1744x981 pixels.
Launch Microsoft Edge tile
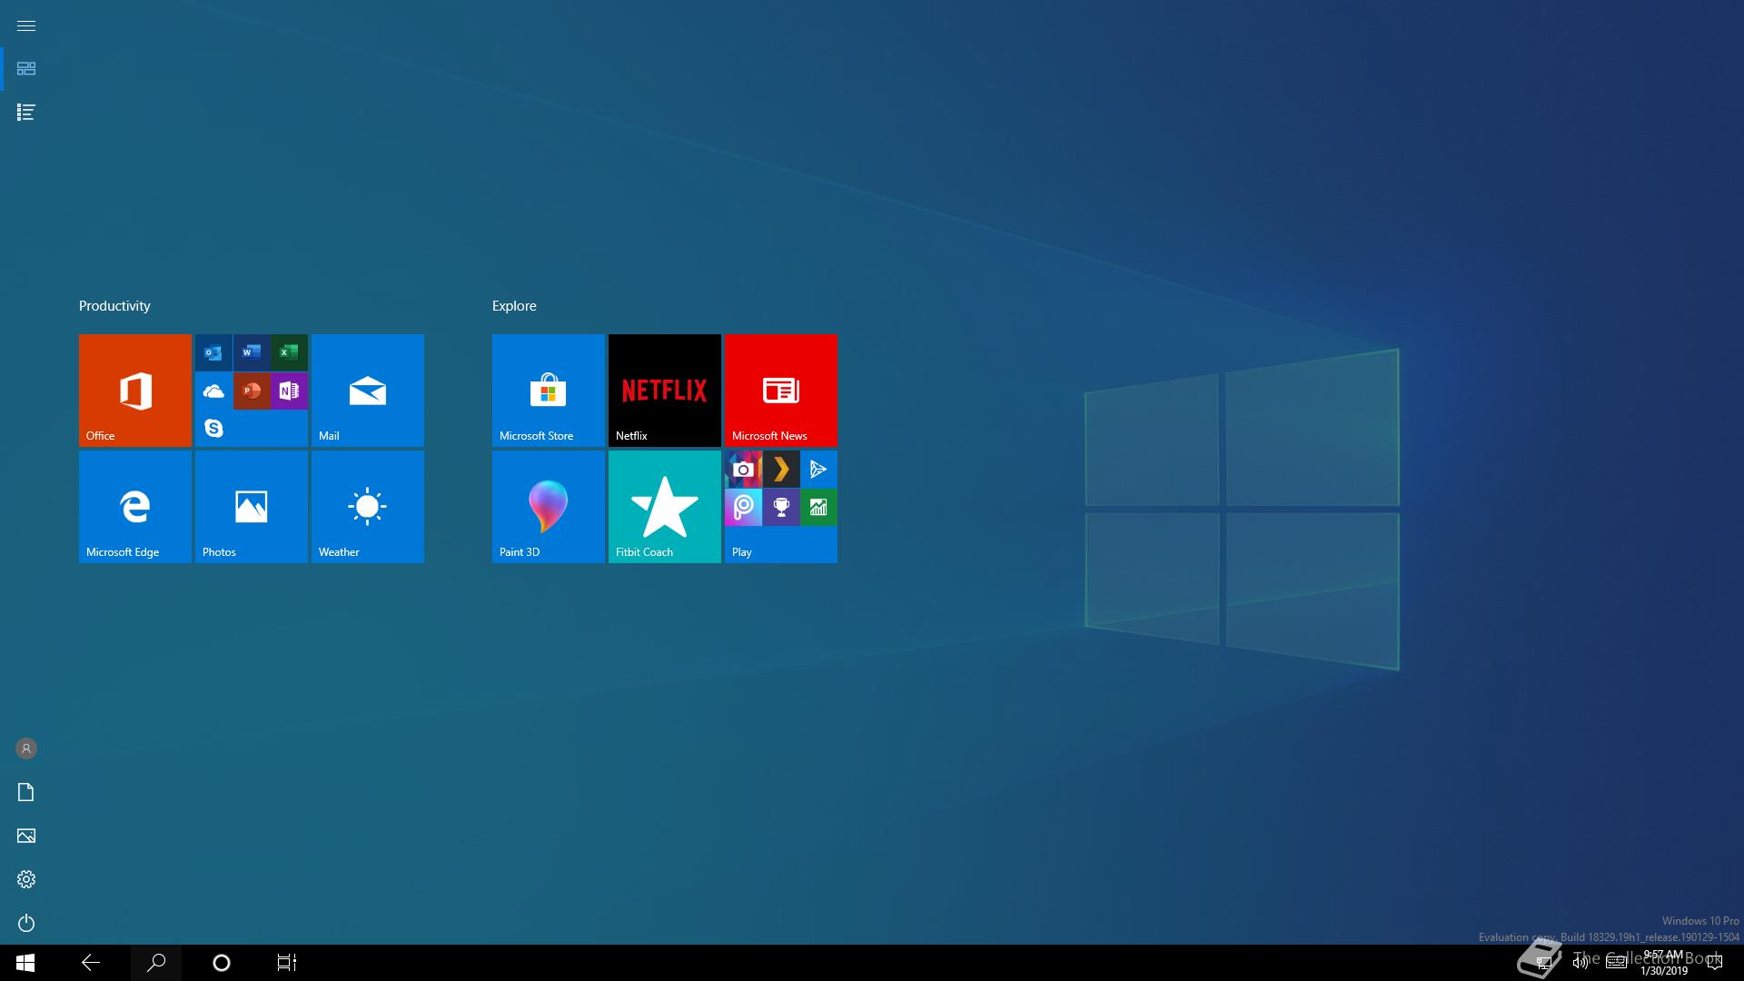[135, 507]
